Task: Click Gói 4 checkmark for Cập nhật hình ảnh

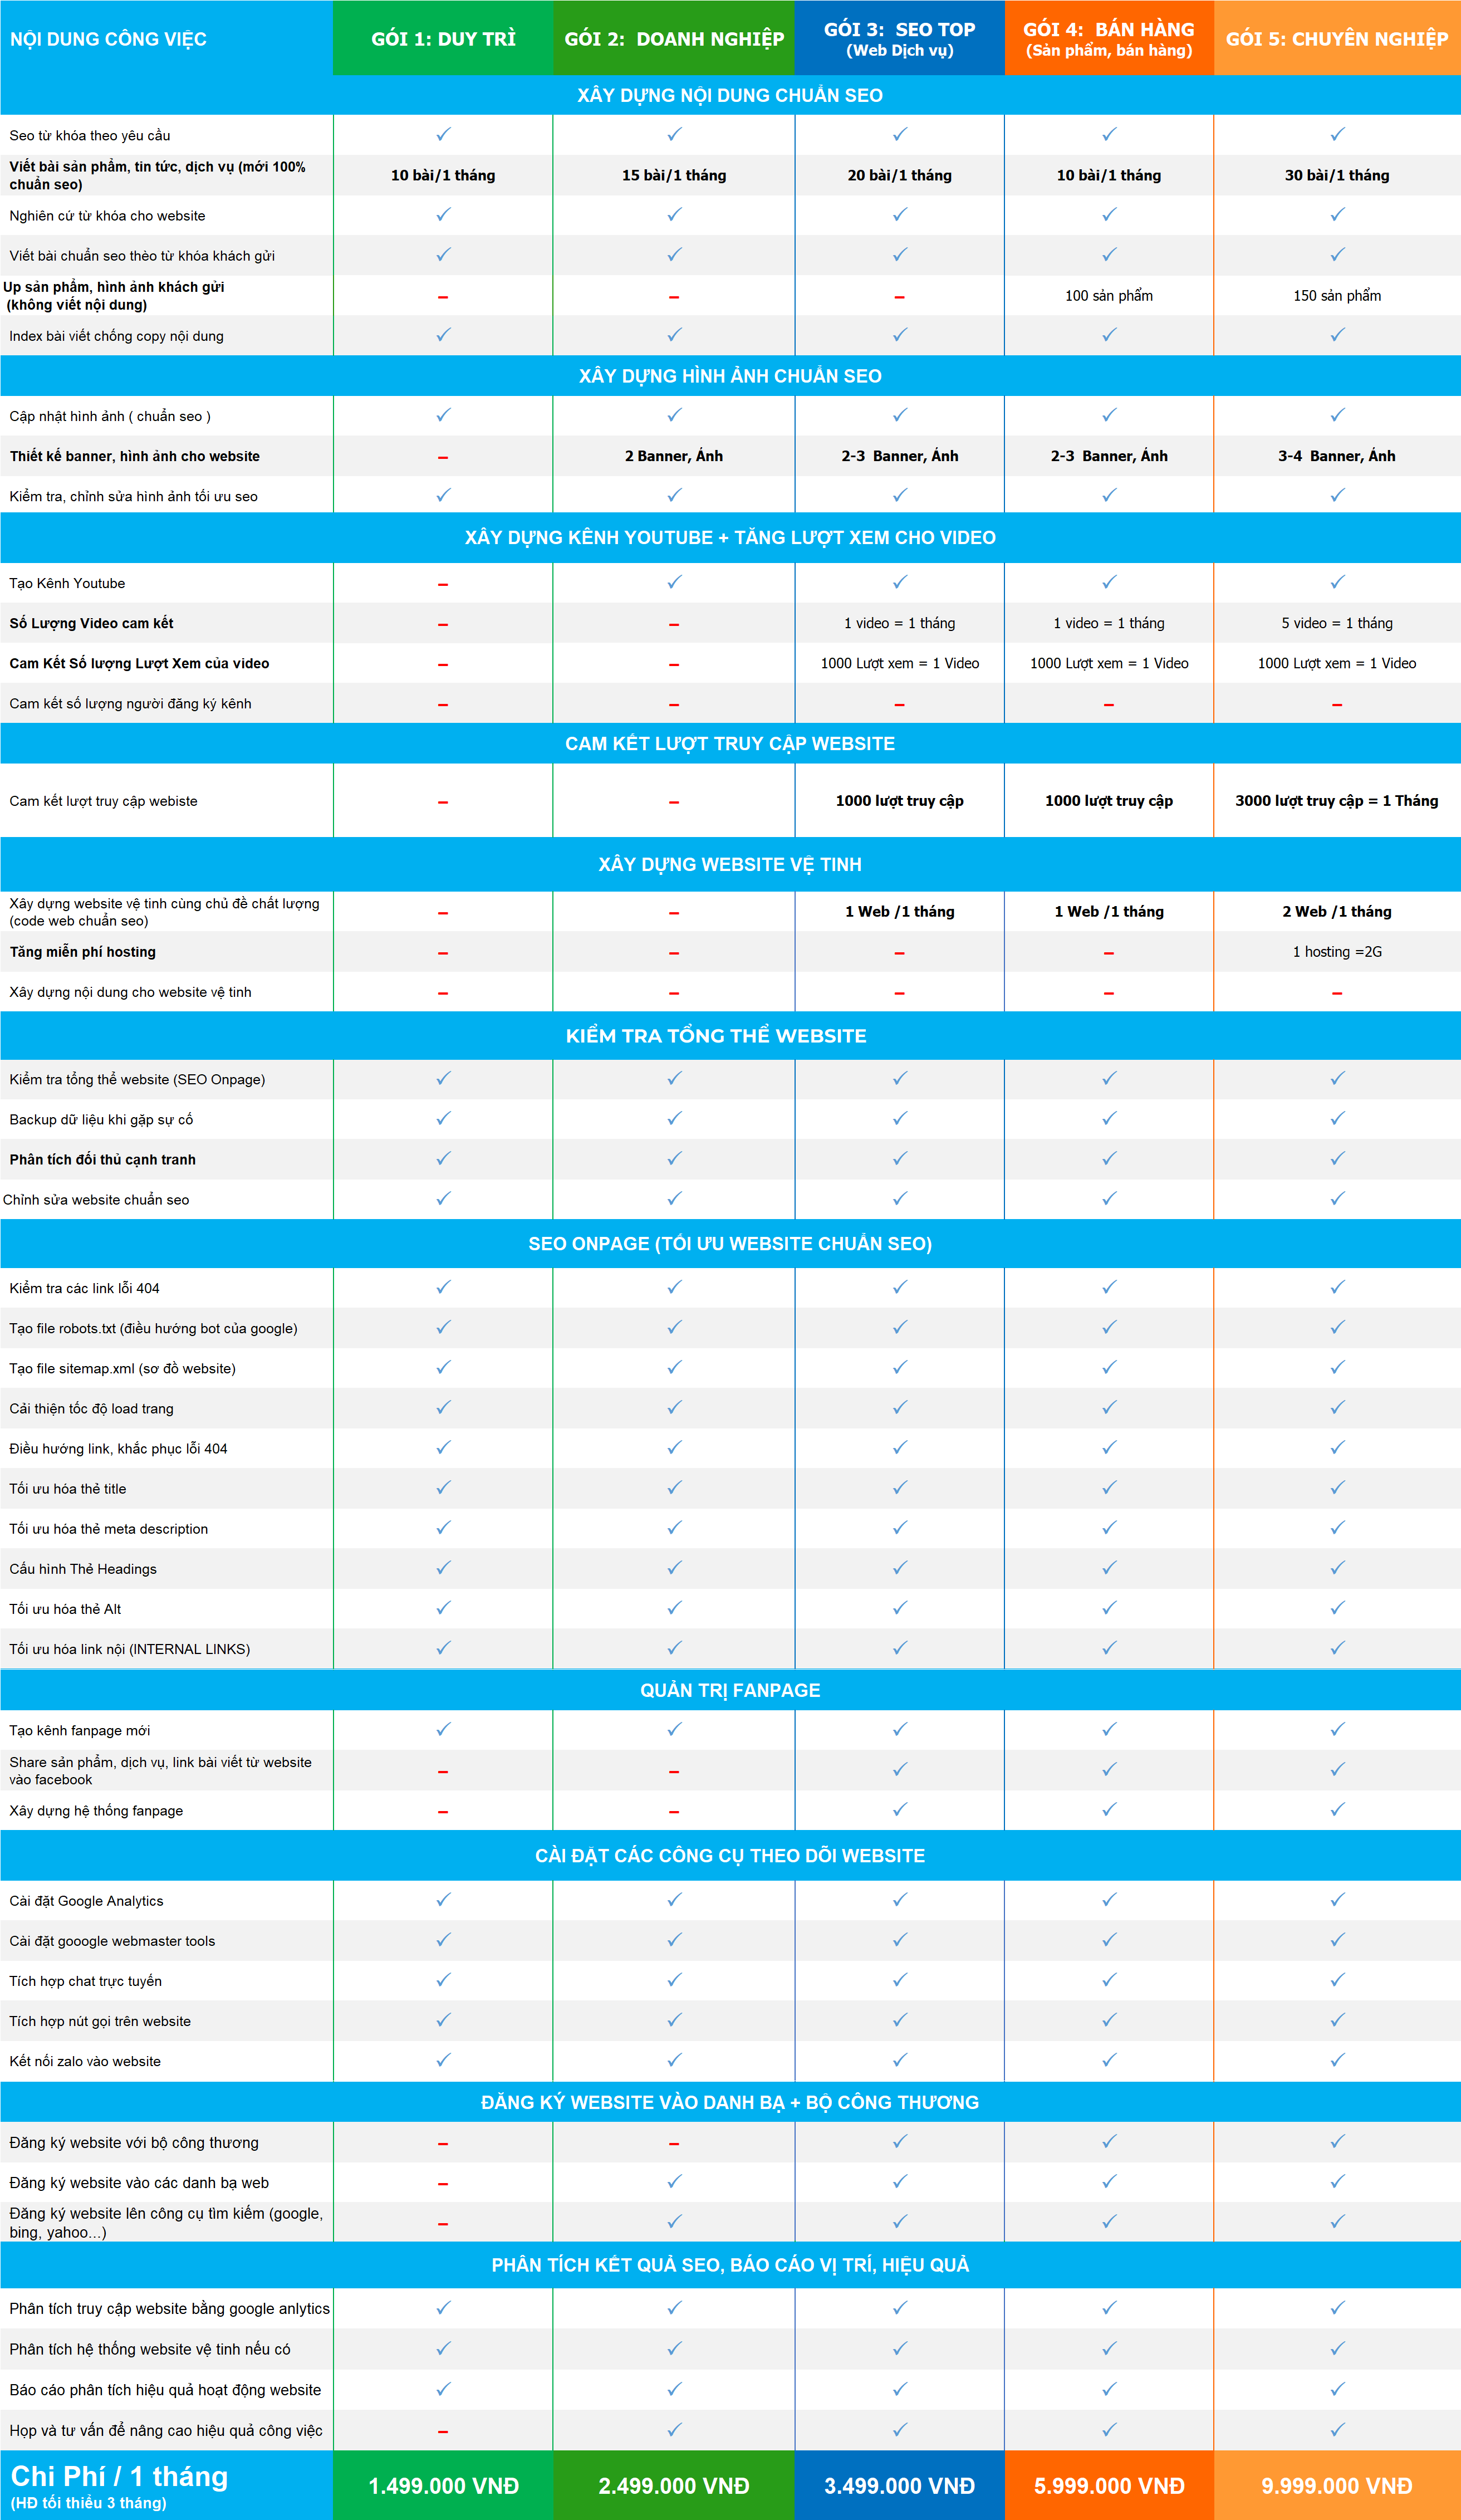Action: click(x=1109, y=414)
